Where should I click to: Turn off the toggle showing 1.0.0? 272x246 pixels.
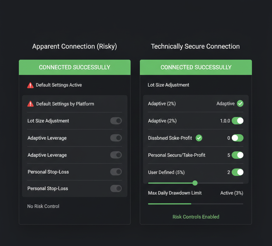(237, 121)
